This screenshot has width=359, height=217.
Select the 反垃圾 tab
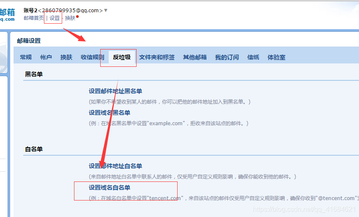[122, 57]
